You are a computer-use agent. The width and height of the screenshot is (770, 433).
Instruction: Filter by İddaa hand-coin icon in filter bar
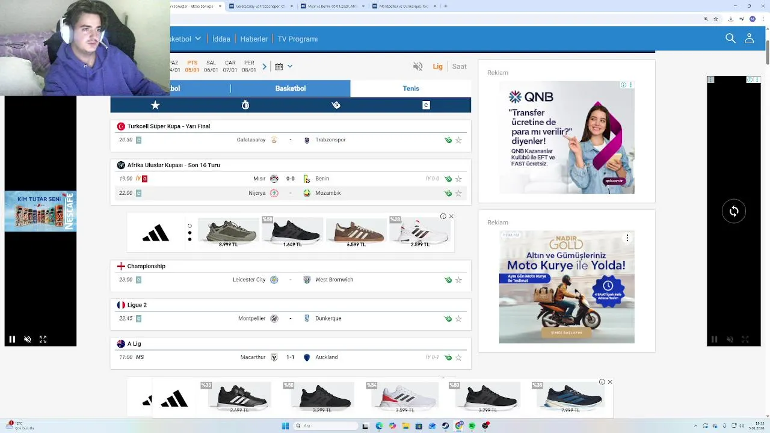336,105
